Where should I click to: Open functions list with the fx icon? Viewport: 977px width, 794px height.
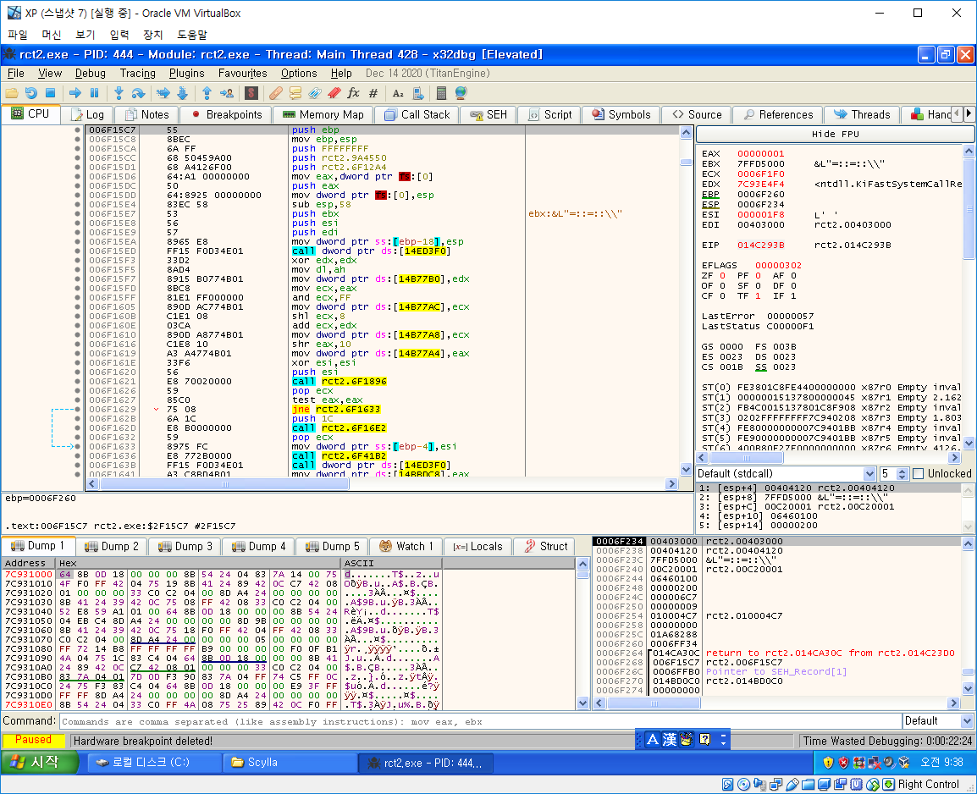pyautogui.click(x=353, y=93)
